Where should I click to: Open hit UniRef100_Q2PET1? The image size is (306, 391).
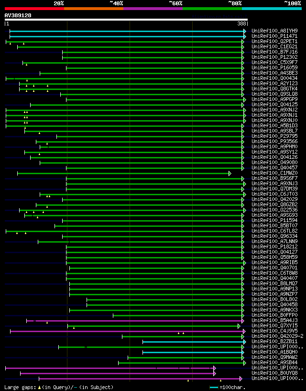tap(274, 41)
